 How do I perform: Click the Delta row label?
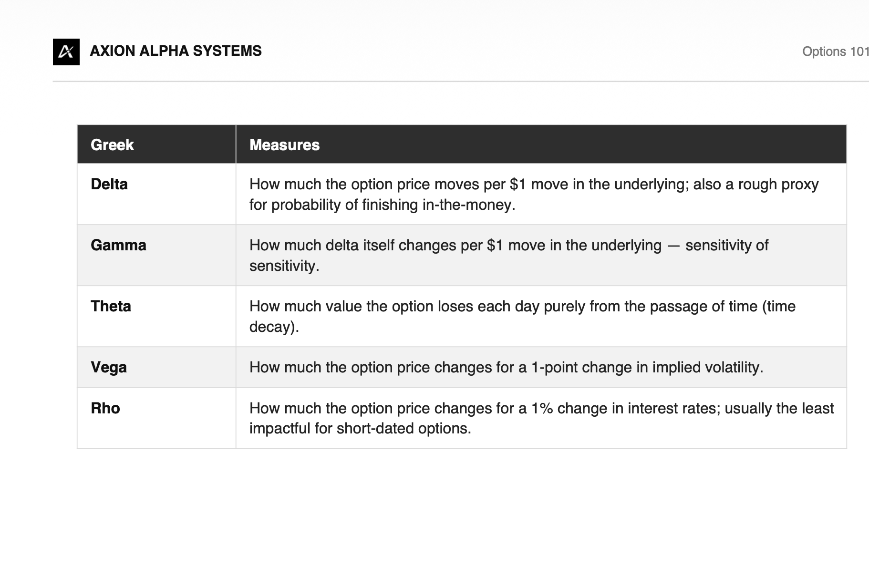pos(109,184)
